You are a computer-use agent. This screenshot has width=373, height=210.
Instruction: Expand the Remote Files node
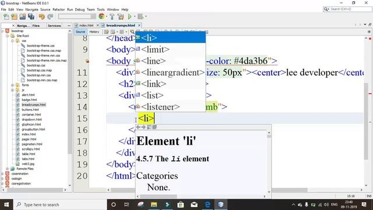coord(8,169)
